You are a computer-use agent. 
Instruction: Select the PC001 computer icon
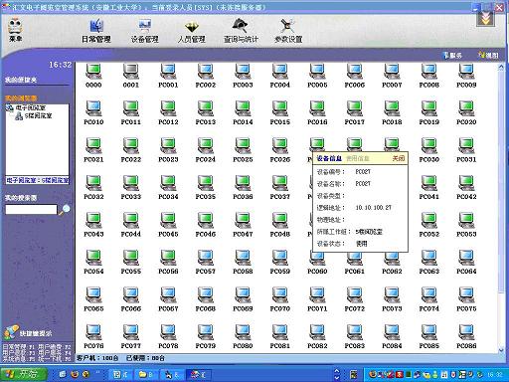point(168,72)
